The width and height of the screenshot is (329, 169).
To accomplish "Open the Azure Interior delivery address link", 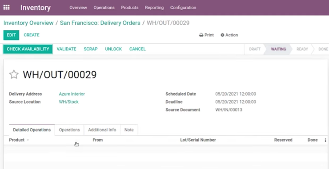I will pos(72,94).
